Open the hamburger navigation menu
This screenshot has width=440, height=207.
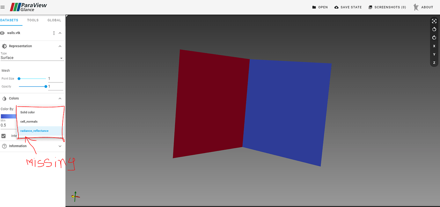point(3,7)
